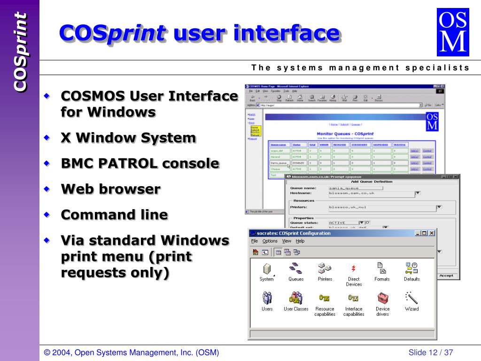Click Search in the Internet Explorer toolbar

point(312,98)
